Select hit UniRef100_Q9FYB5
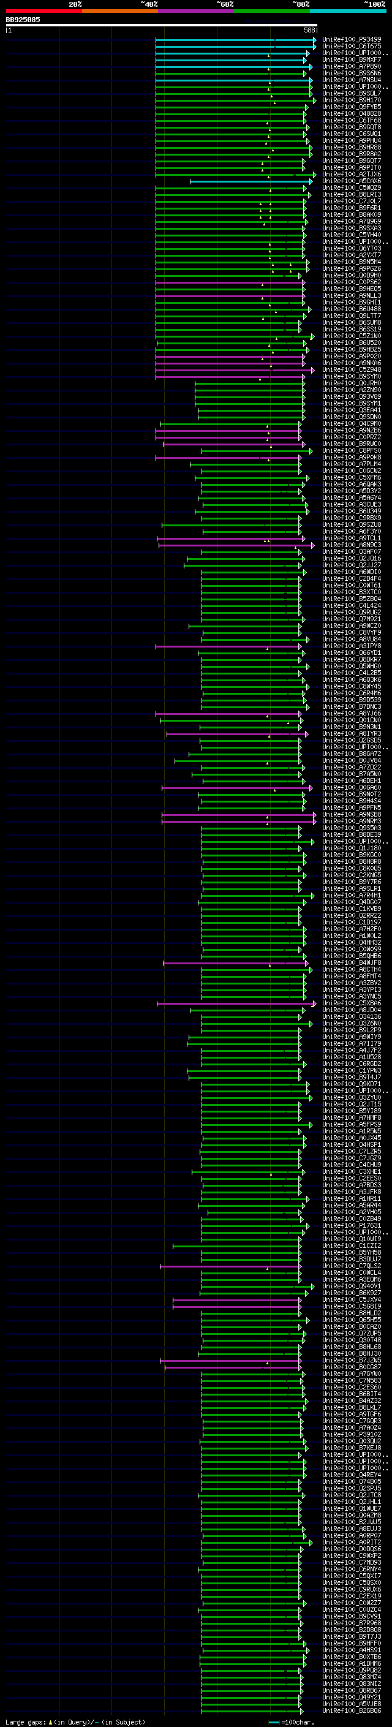392x1727 pixels. 352,107
